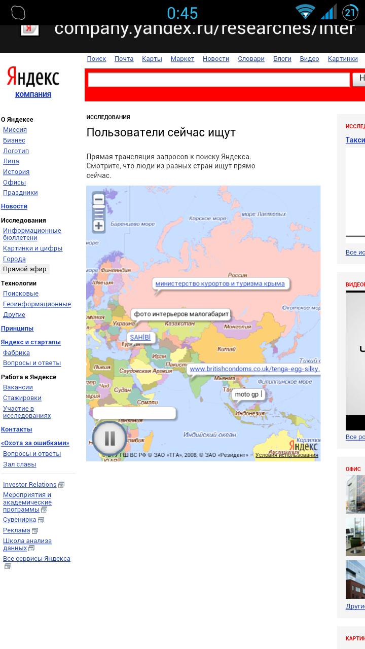Open Информационные бюллетени link
The image size is (365, 649).
click(32, 234)
